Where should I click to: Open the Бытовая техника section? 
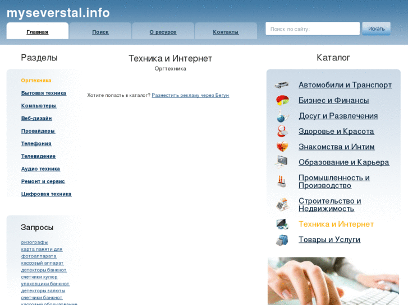[44, 93]
